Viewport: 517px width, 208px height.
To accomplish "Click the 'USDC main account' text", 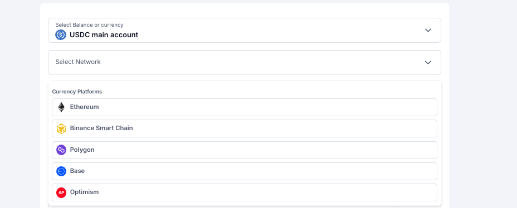I will click(104, 34).
